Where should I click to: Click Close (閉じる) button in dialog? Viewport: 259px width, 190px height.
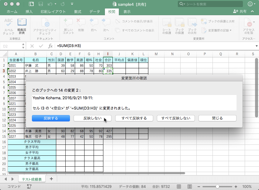[x=217, y=118]
